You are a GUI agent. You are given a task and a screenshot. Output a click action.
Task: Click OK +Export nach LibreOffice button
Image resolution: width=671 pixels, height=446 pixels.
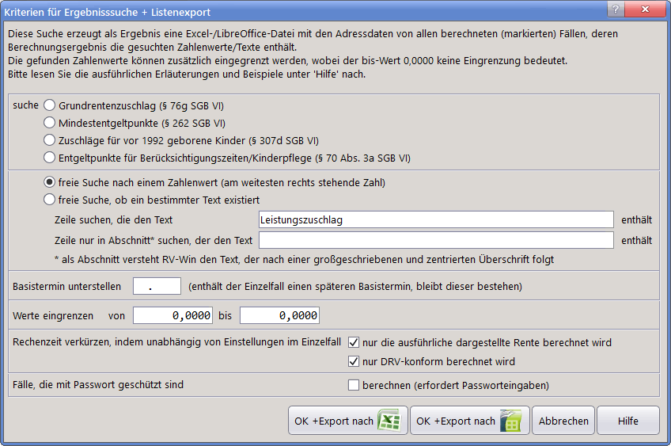pyautogui.click(x=469, y=421)
